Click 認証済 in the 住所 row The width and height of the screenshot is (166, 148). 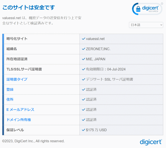[91, 99]
